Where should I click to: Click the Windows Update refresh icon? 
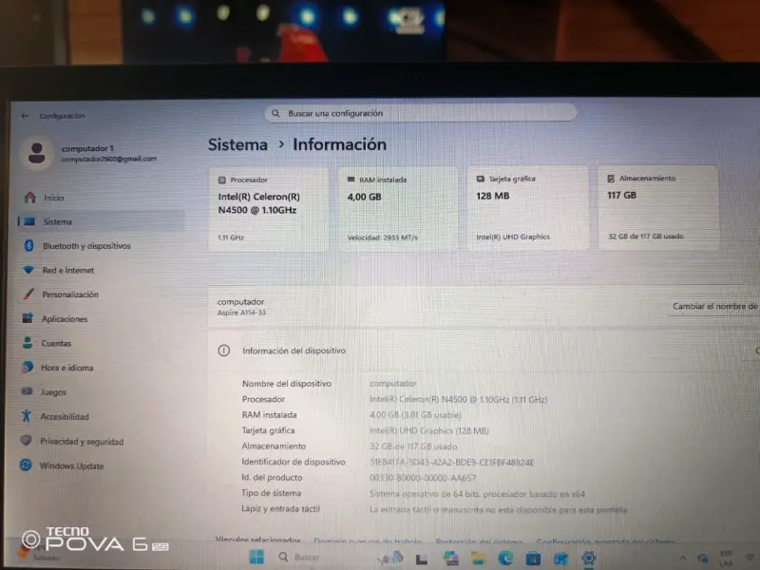tap(26, 465)
